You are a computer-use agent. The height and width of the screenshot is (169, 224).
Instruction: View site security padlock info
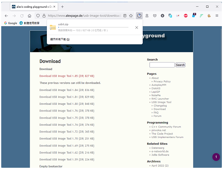pos(44,16)
